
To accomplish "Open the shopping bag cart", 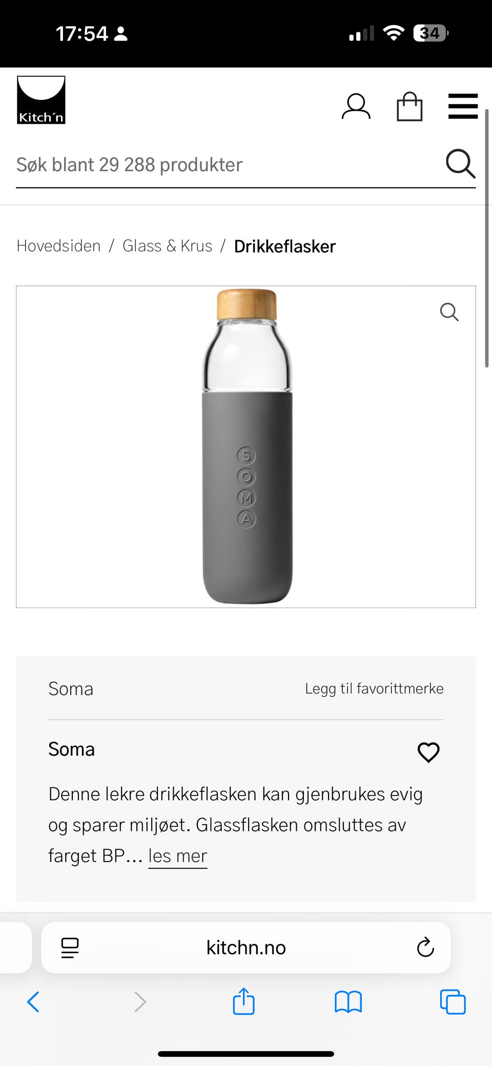I will [x=409, y=107].
